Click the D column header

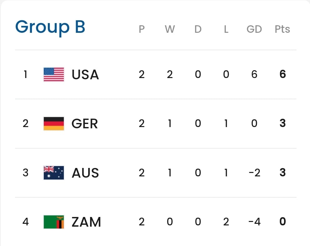coord(198,29)
